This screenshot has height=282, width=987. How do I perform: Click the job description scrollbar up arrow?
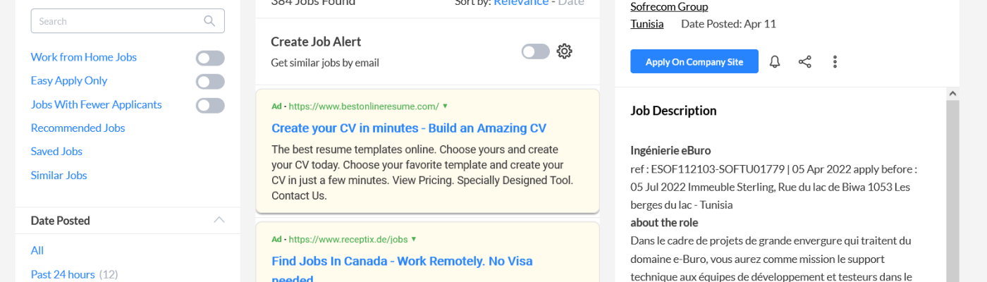pyautogui.click(x=952, y=93)
